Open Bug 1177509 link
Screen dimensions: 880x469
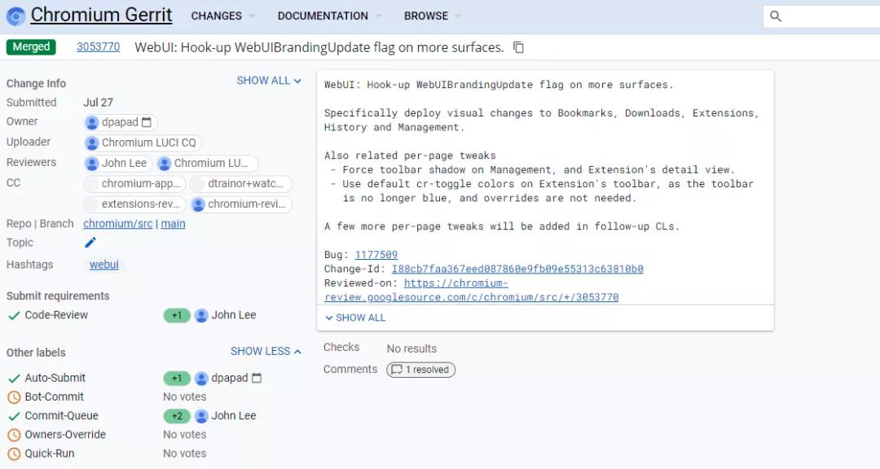tap(376, 255)
